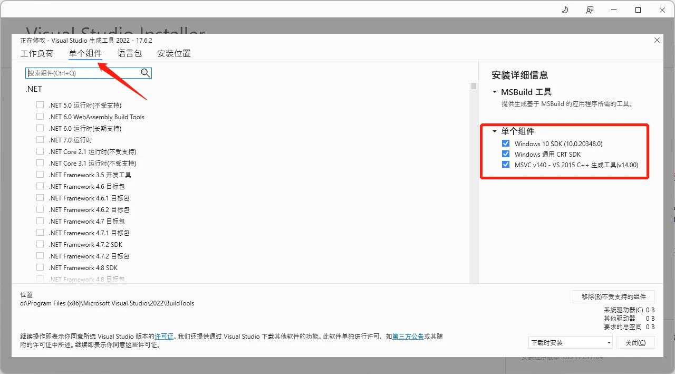The image size is (675, 374).
Task: Minimize the Visual Studio Installer window
Action: [x=614, y=10]
